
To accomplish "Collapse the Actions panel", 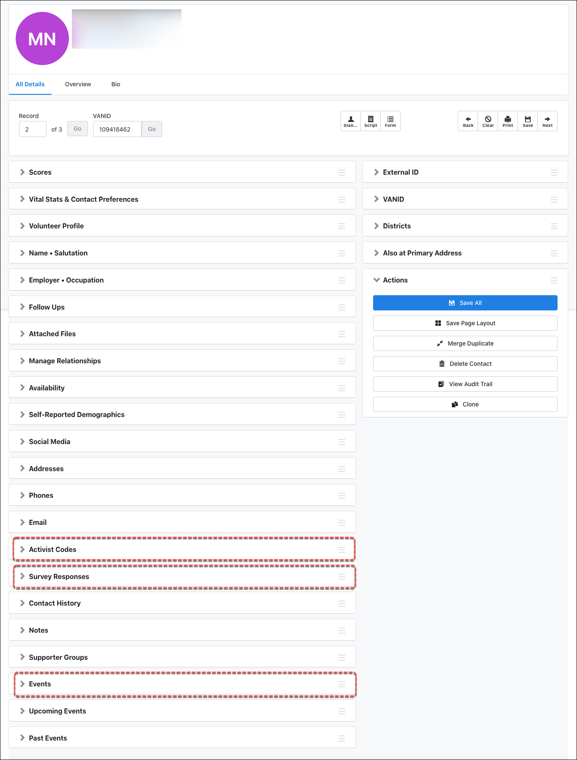I will click(376, 280).
